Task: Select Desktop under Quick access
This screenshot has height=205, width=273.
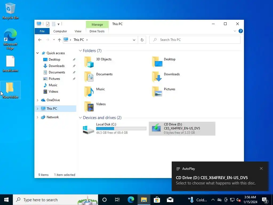Action: pos(54,60)
